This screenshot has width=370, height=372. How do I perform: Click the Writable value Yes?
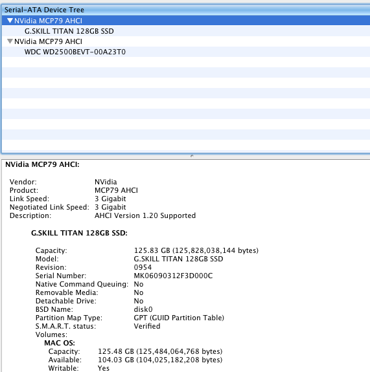104,368
